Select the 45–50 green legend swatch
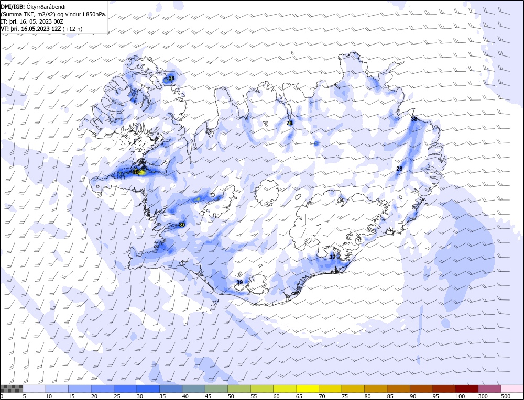 pyautogui.click(x=216, y=388)
